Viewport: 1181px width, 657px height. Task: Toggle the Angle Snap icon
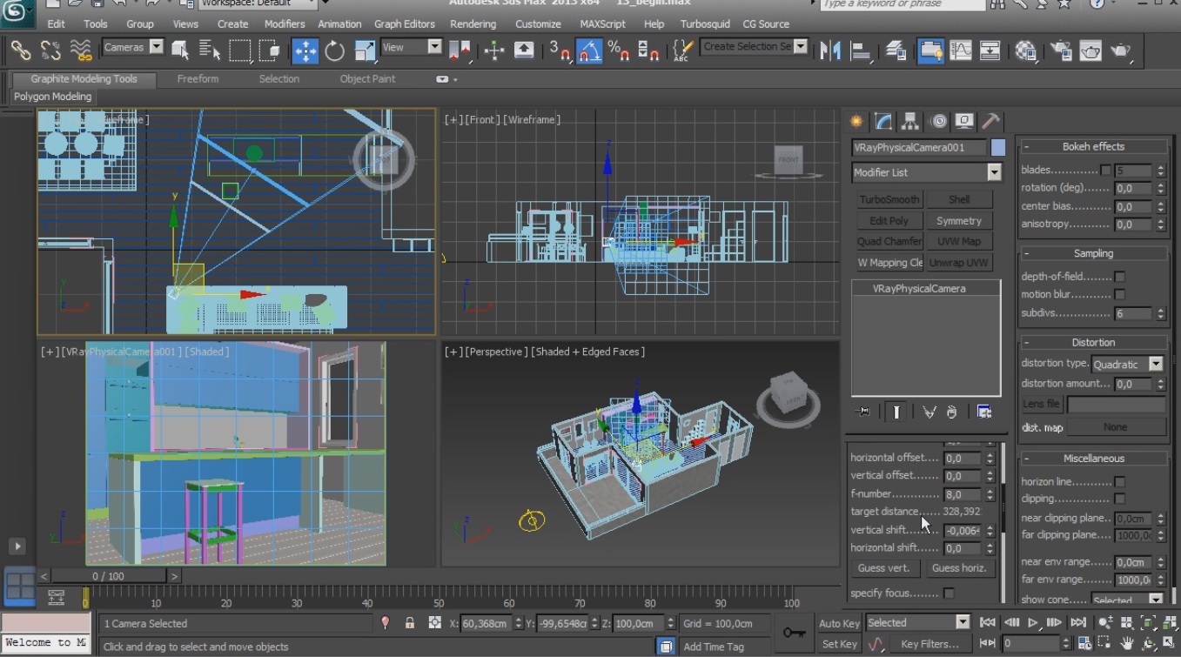pyautogui.click(x=589, y=51)
